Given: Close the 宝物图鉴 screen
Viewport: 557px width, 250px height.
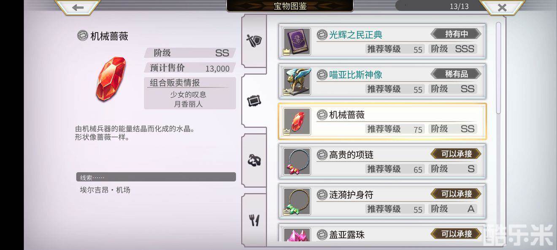Looking at the screenshot, I should [502, 7].
